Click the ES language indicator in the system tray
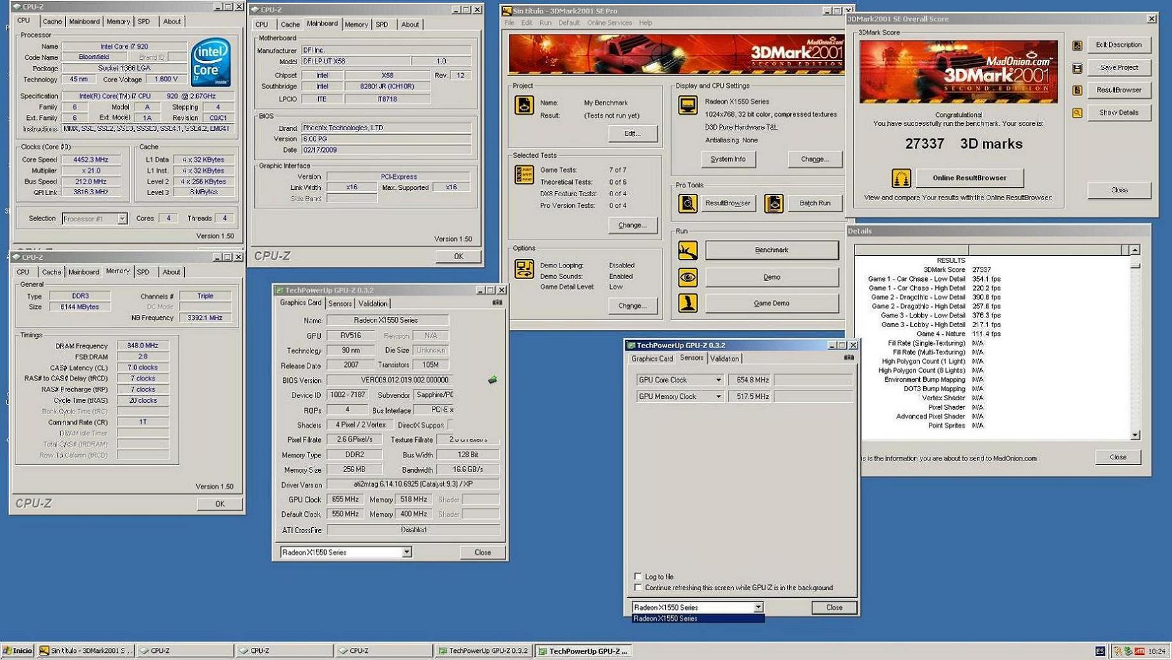The height and width of the screenshot is (660, 1172). (1100, 651)
